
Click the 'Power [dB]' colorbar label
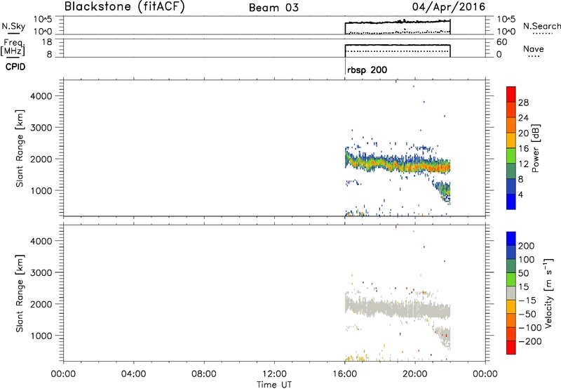(x=536, y=148)
